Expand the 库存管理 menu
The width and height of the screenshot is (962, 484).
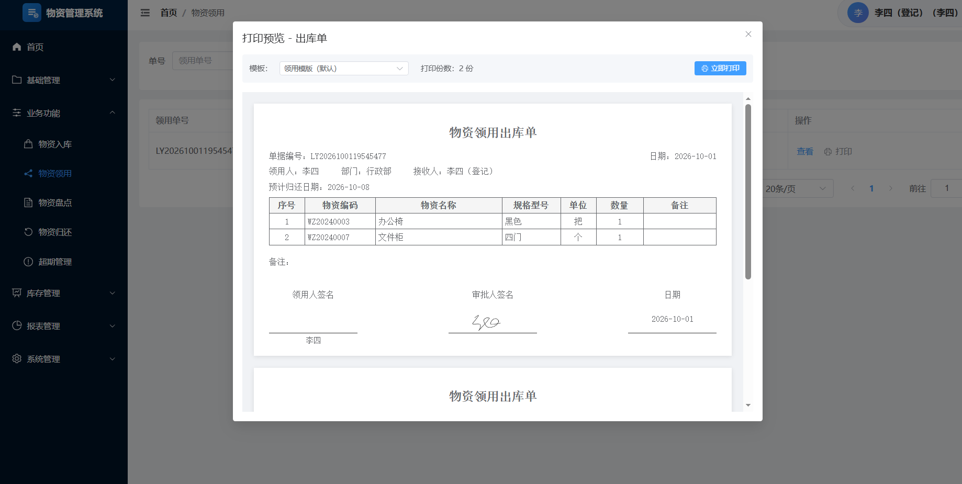tap(64, 293)
